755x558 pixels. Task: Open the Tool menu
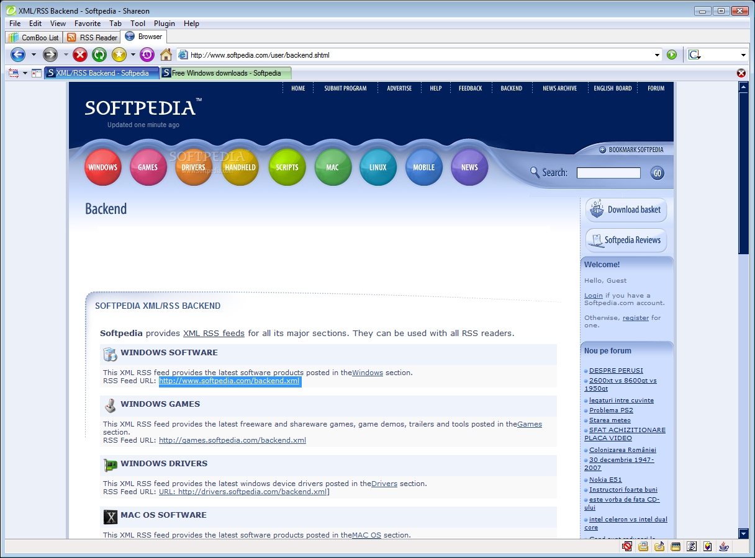point(138,24)
